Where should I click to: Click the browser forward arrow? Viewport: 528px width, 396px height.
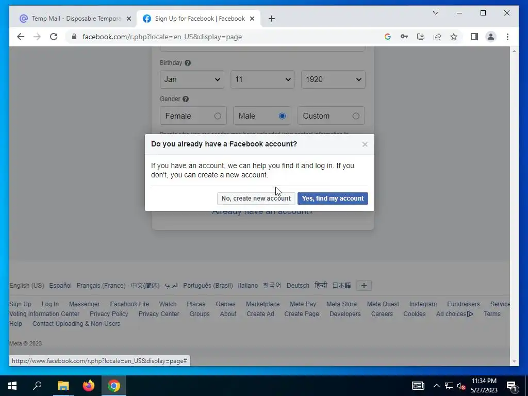coord(37,37)
